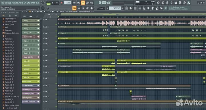Toggle the highlighted countdown before recording
The width and height of the screenshot is (206, 110).
pyautogui.click(x=83, y=3)
